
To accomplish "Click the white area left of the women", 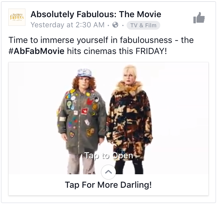I will point(32,118).
